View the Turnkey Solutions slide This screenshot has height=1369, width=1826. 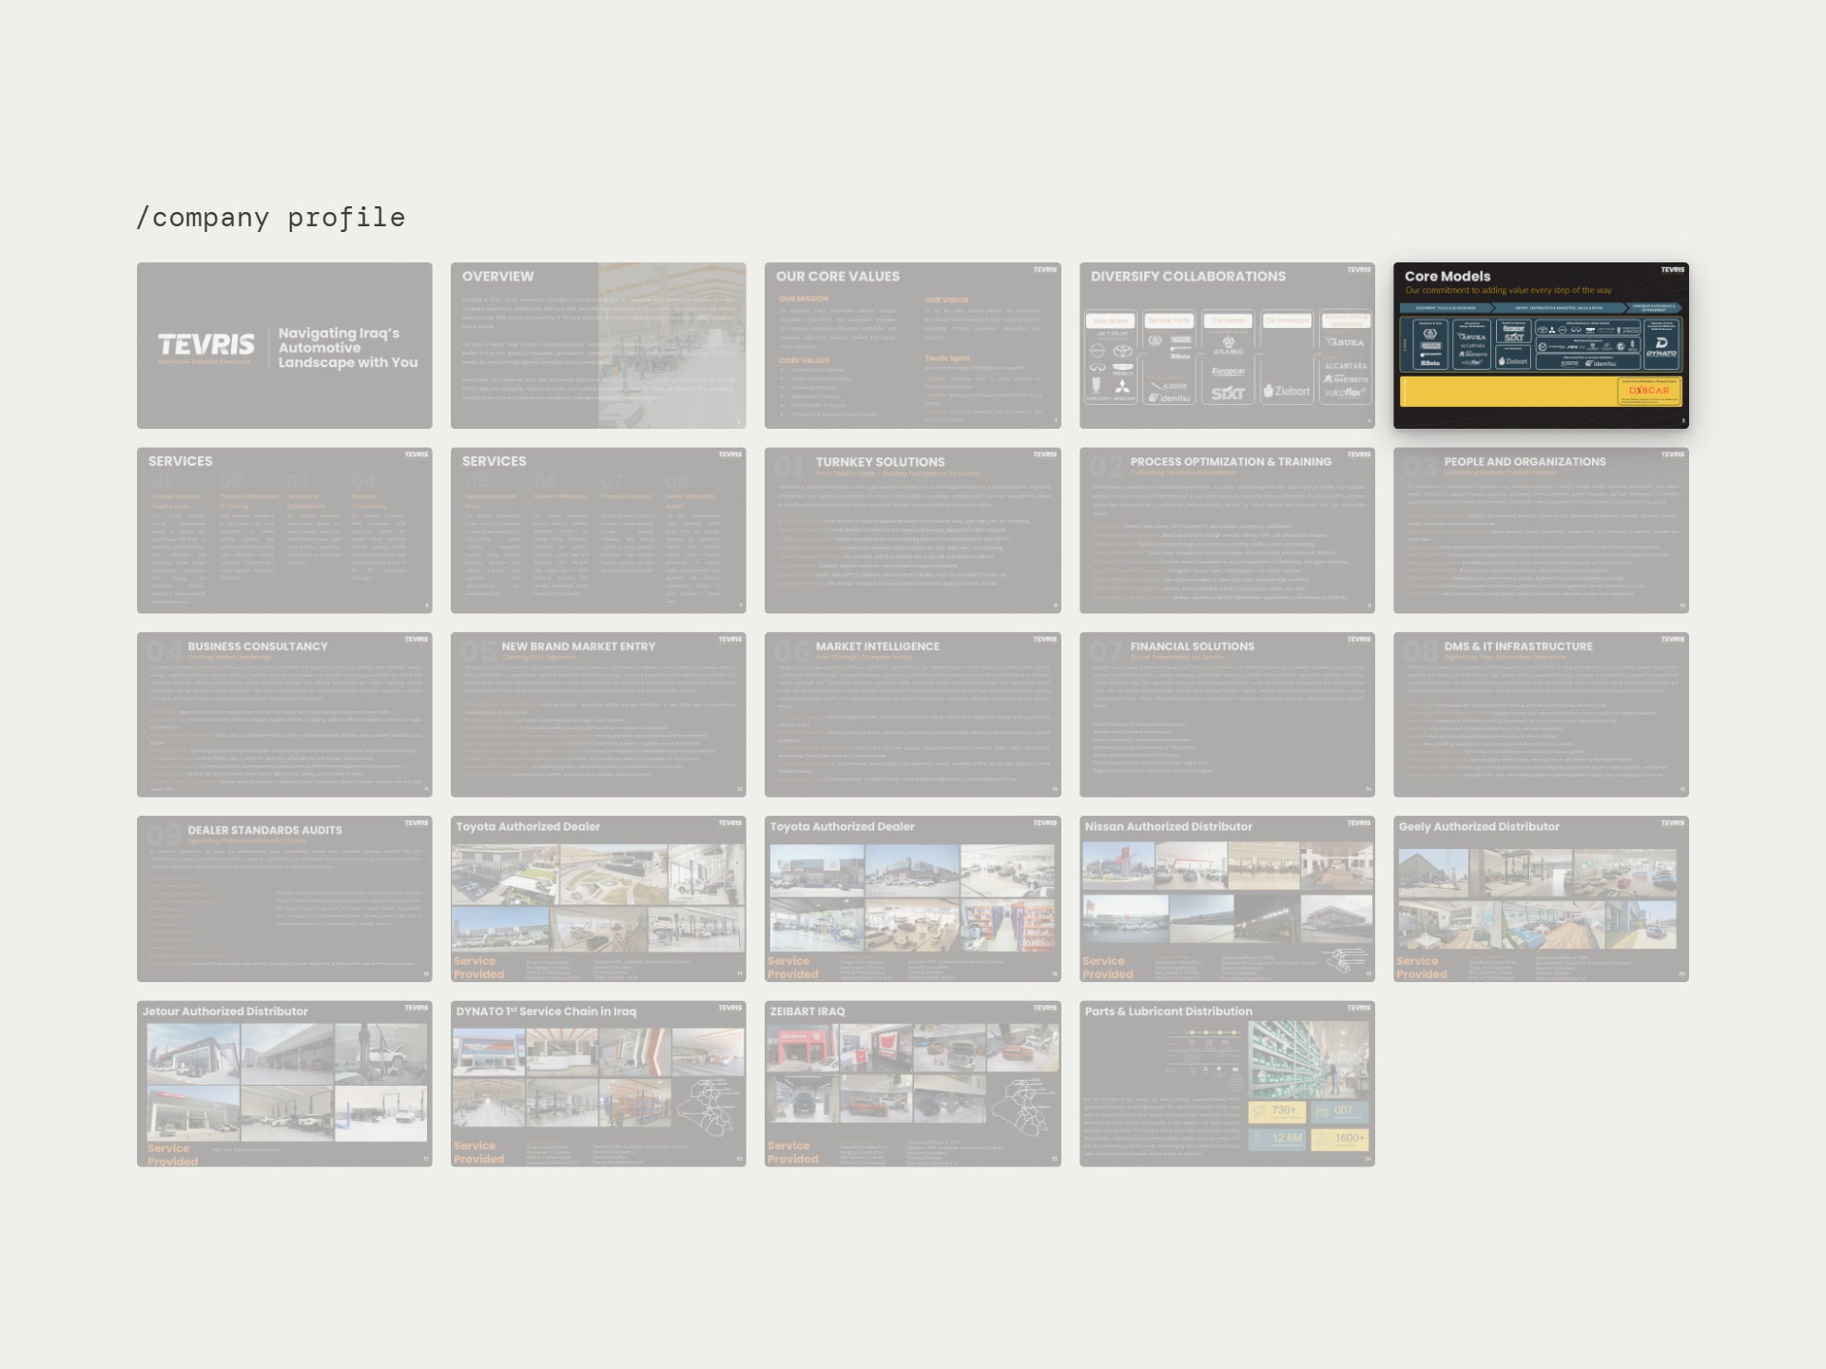913,530
